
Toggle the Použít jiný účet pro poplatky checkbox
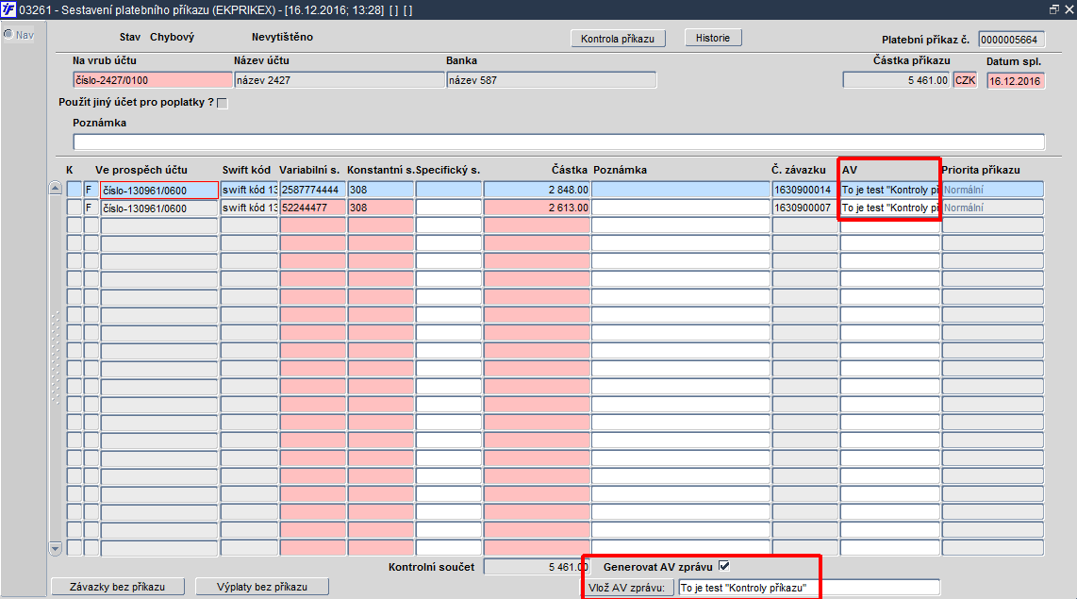222,103
